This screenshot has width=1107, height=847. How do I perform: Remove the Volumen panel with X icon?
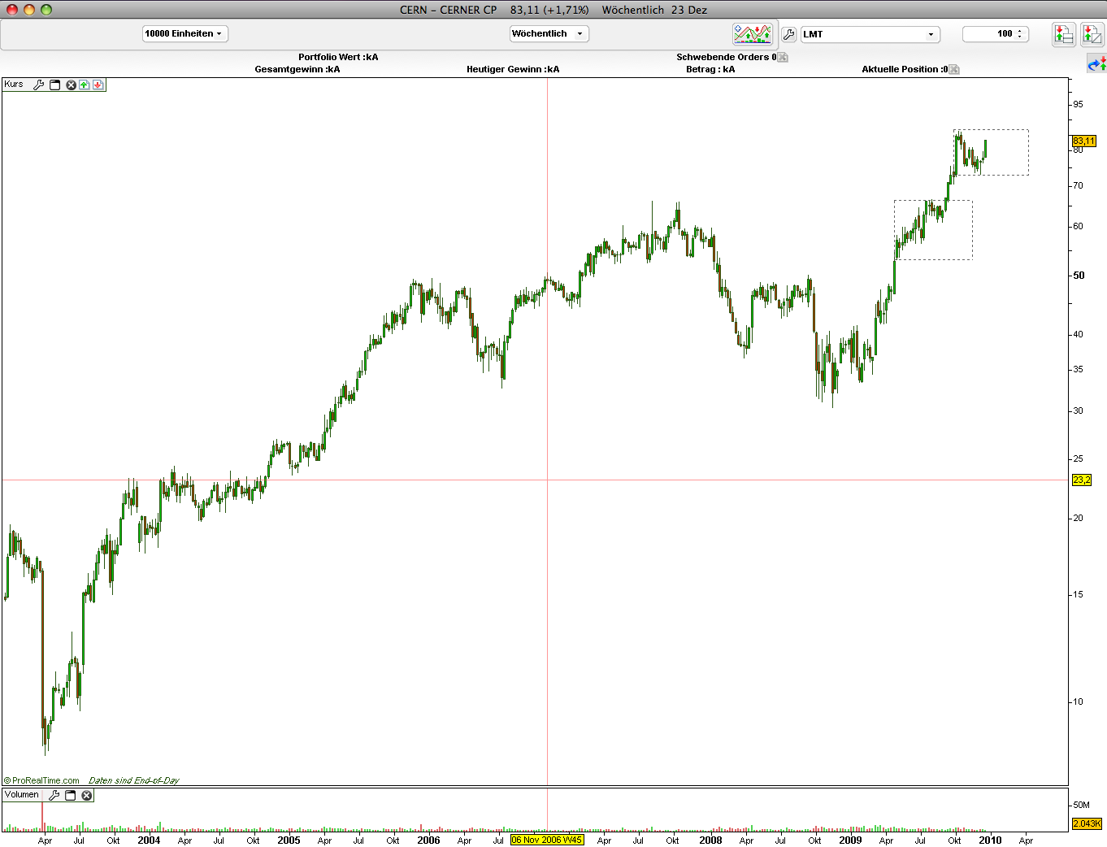click(x=86, y=795)
